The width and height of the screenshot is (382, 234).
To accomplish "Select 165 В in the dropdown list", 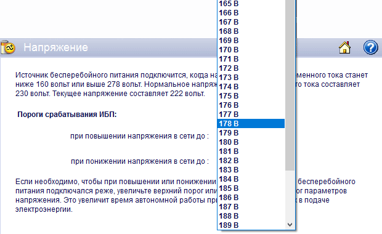I will pos(251,4).
